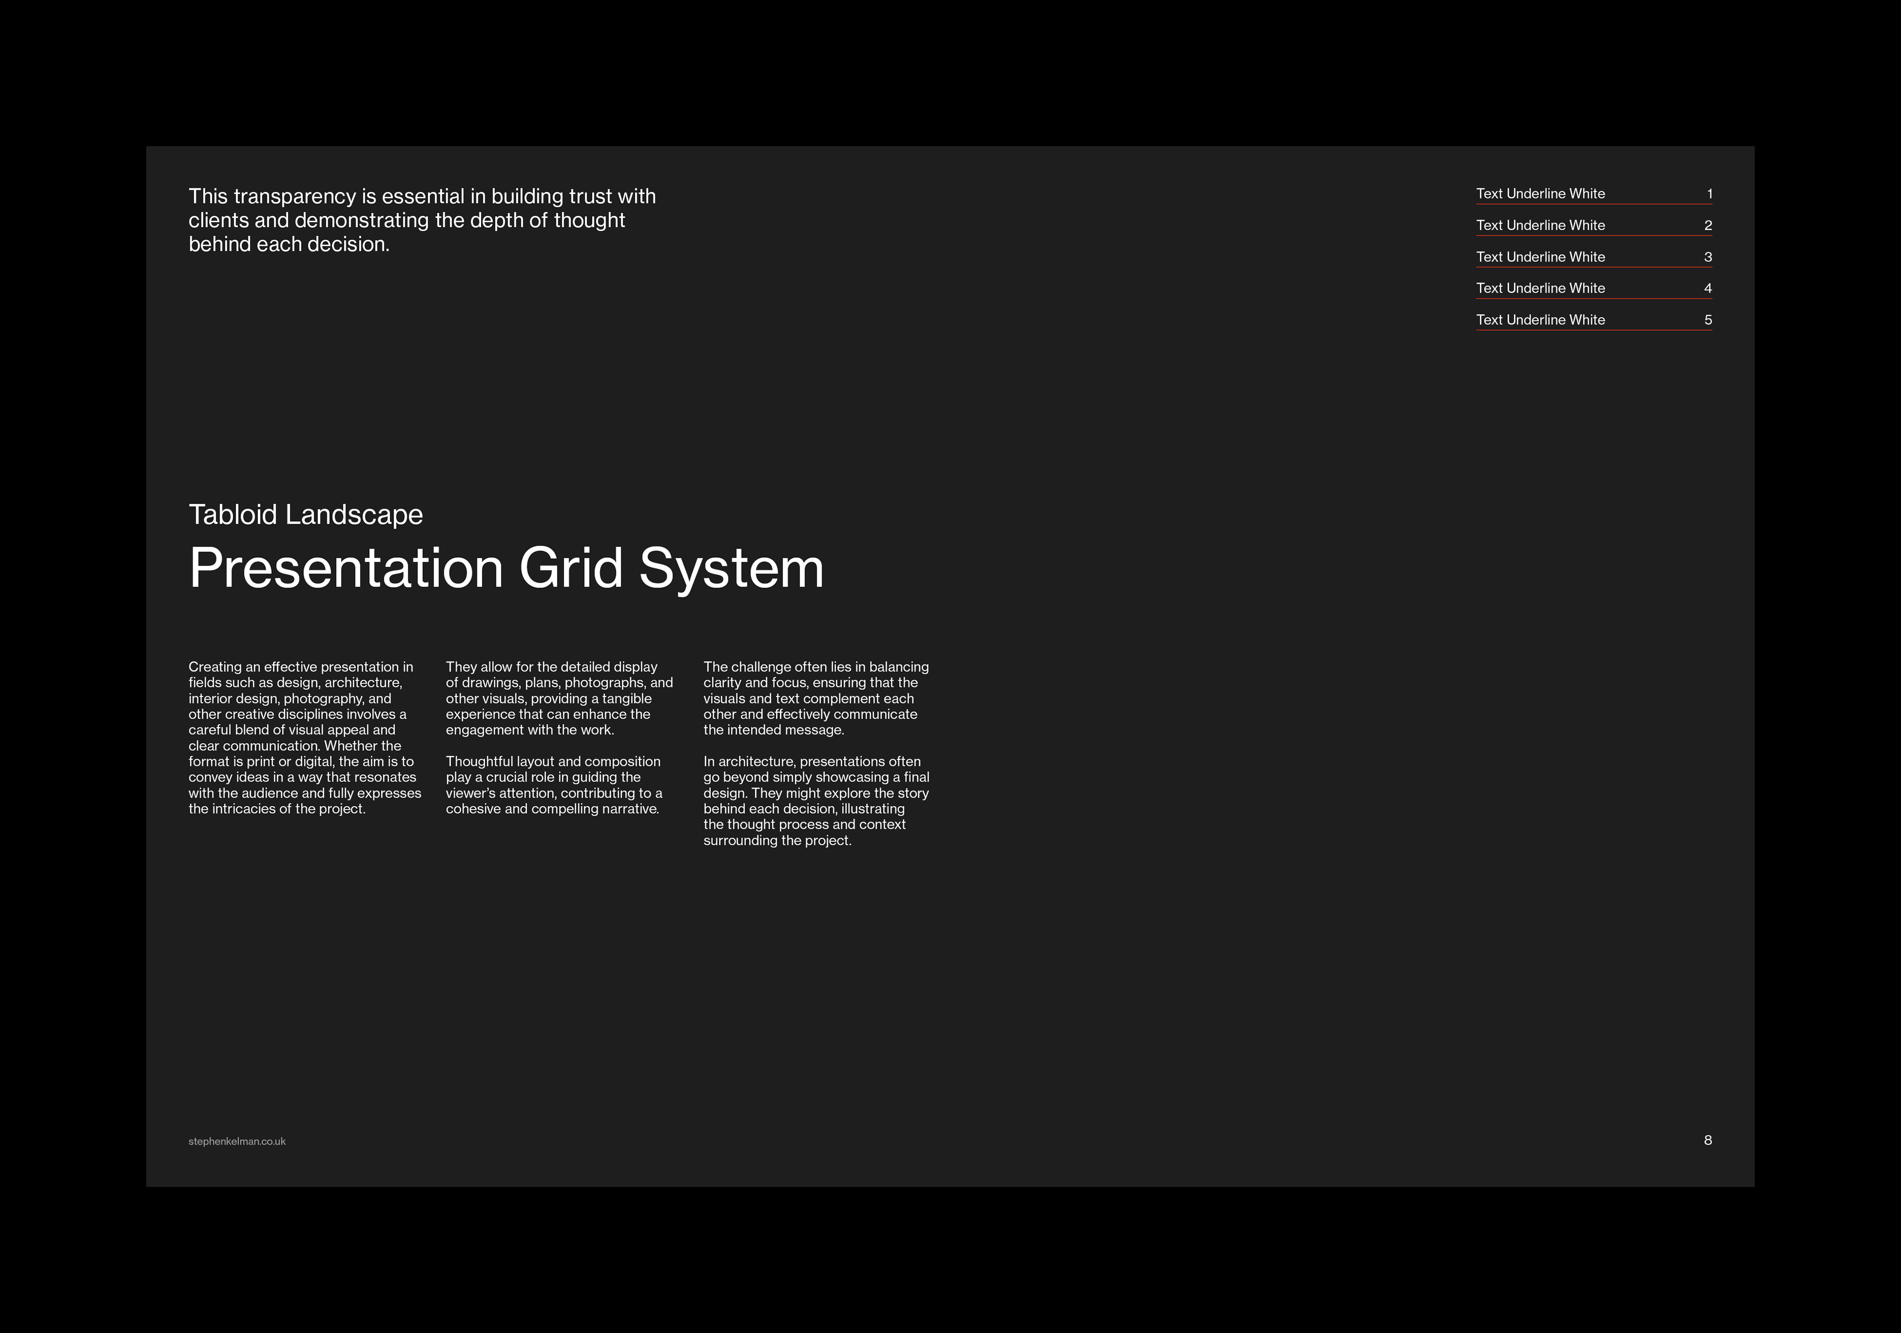Click the 'The challenge often lies' paragraph
This screenshot has height=1333, width=1901.
click(815, 698)
